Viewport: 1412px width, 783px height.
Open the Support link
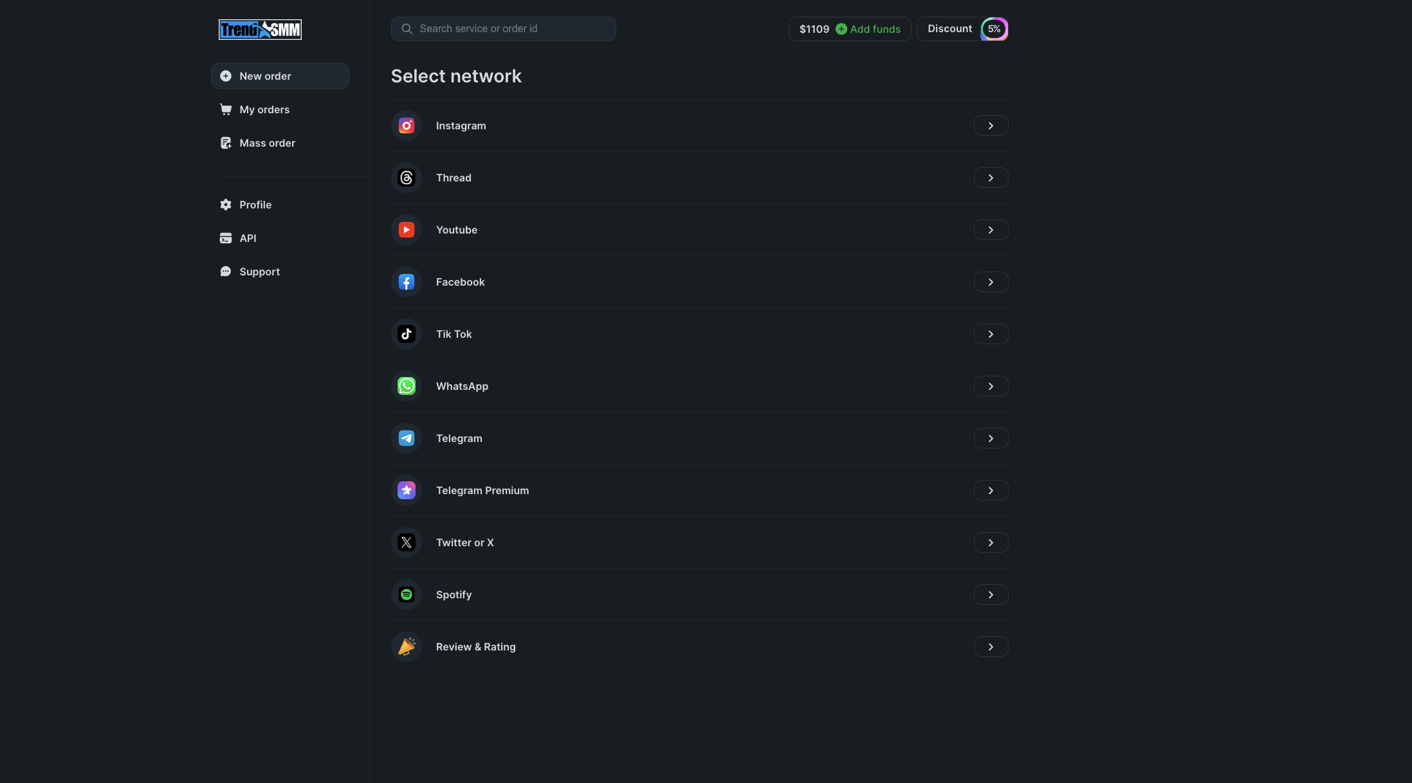[x=259, y=272]
